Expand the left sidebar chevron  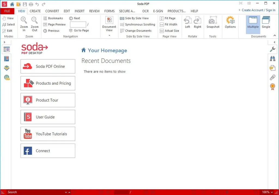4,42
